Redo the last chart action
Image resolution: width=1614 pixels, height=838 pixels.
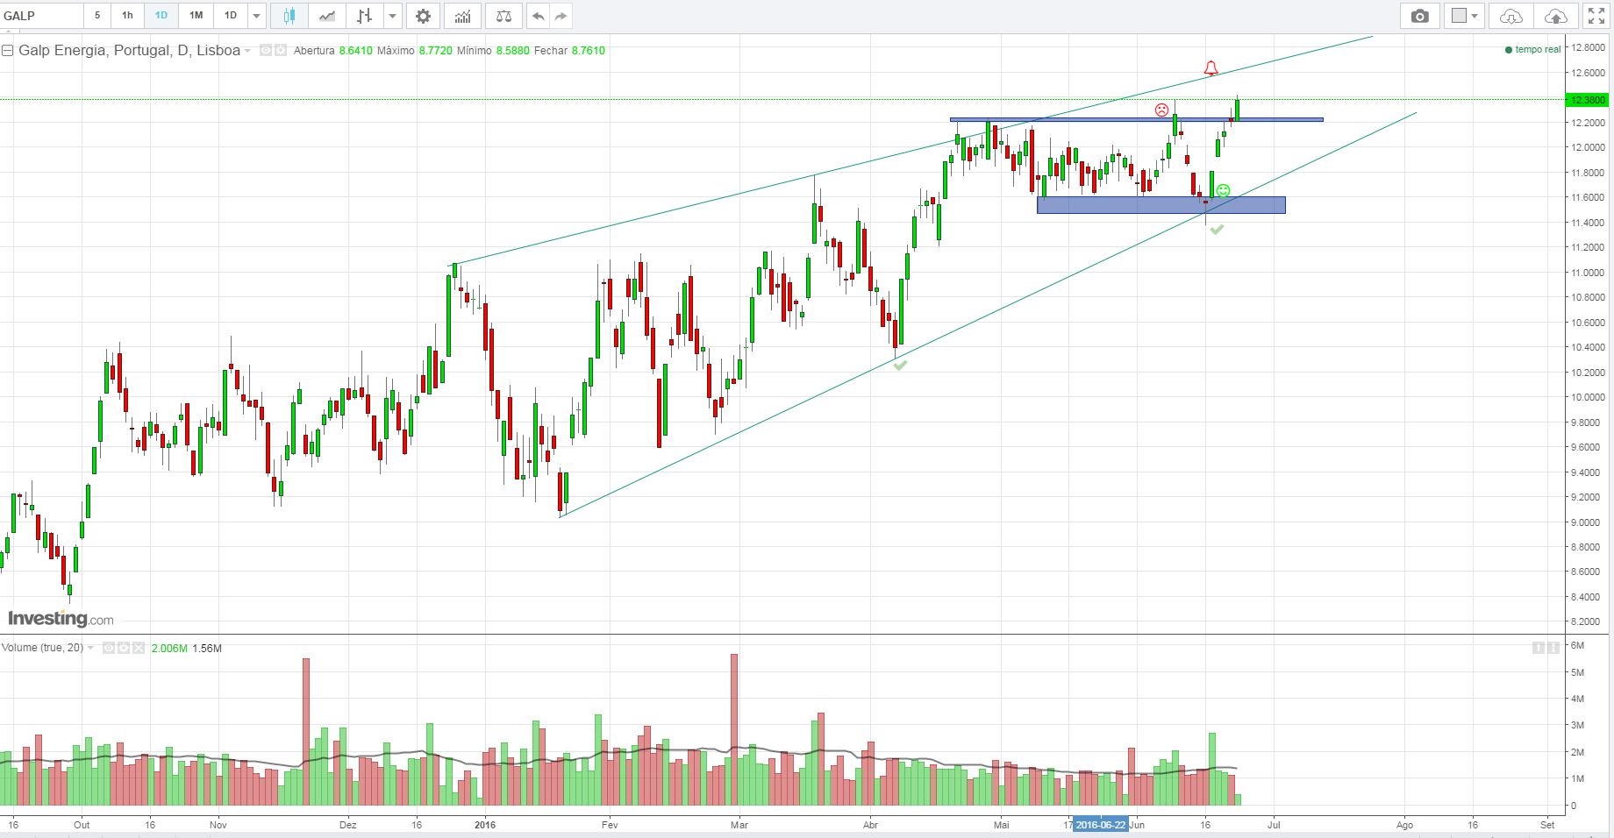click(x=561, y=16)
